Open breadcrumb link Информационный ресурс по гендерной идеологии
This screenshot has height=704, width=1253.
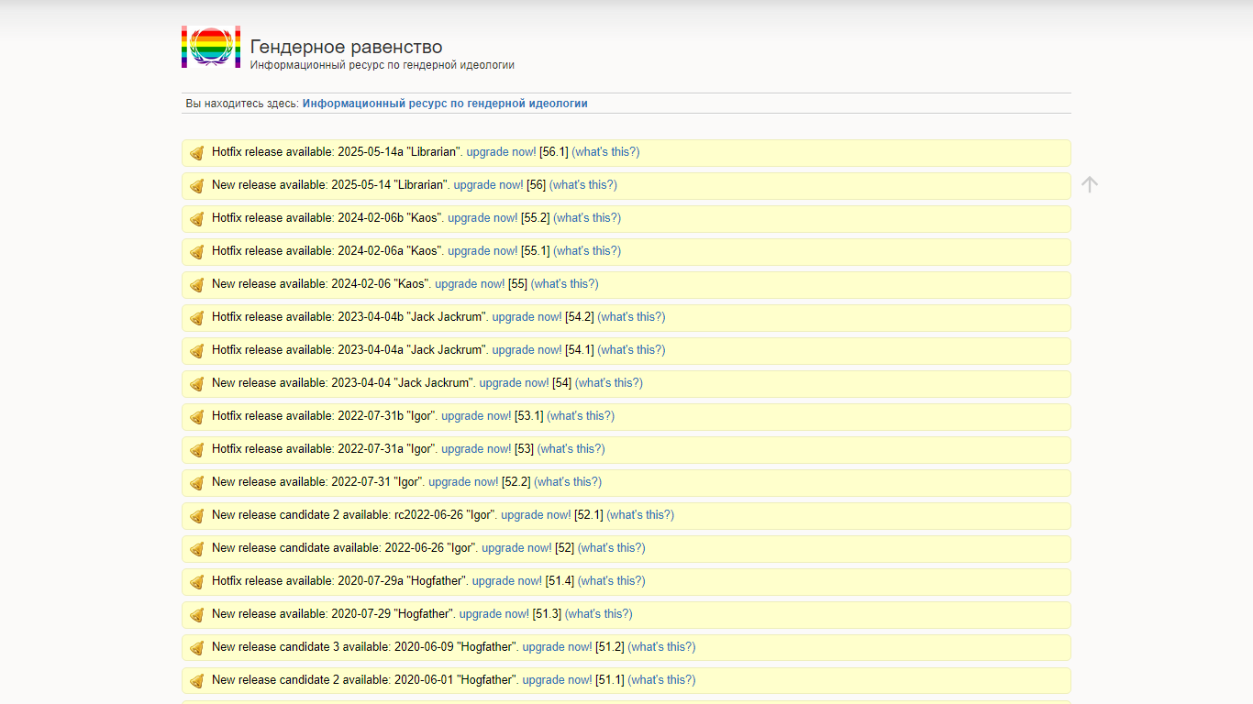pyautogui.click(x=445, y=104)
